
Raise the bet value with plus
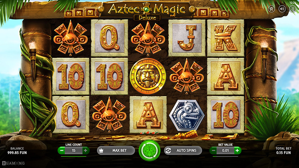pyautogui.click(x=237, y=150)
